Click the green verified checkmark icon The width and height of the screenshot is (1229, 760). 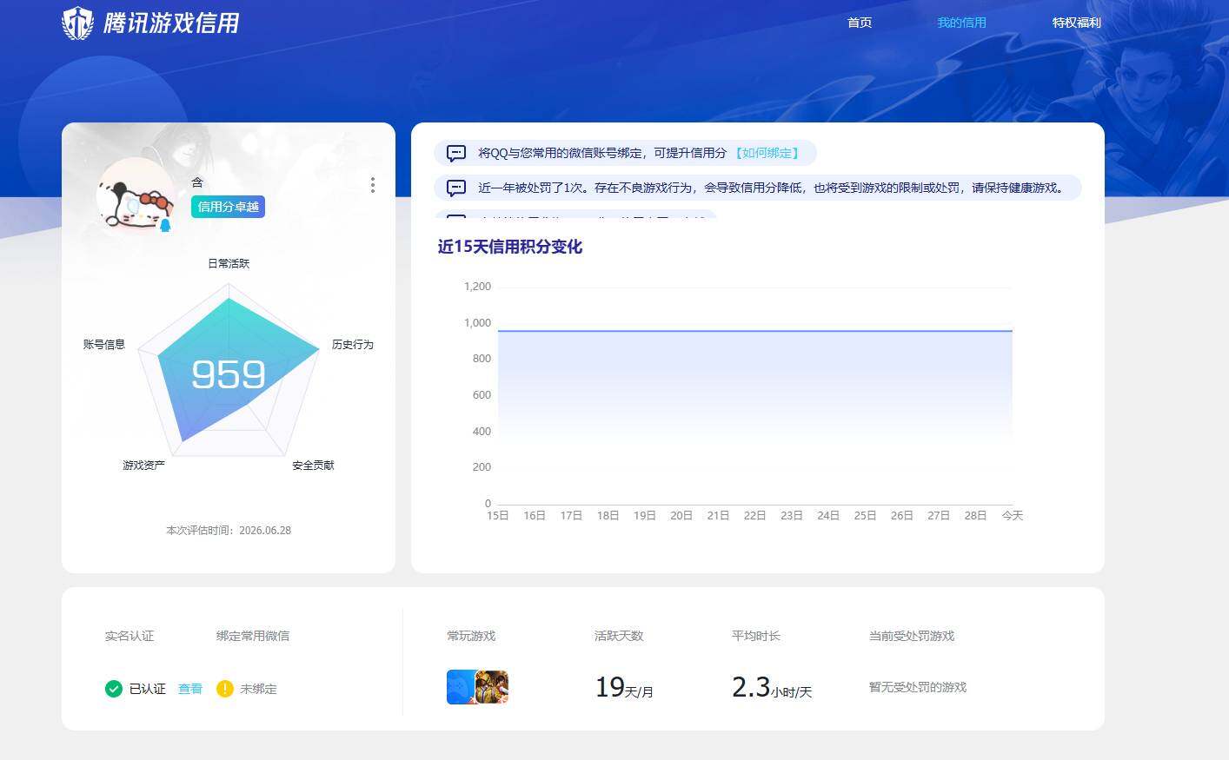pyautogui.click(x=113, y=689)
